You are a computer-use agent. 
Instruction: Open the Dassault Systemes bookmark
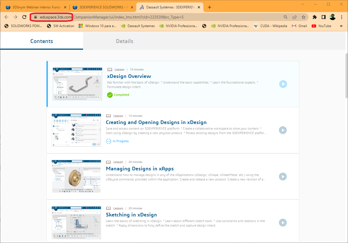click(x=138, y=26)
